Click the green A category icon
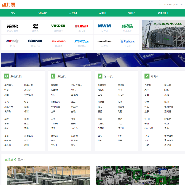 pyautogui.click(x=100, y=76)
